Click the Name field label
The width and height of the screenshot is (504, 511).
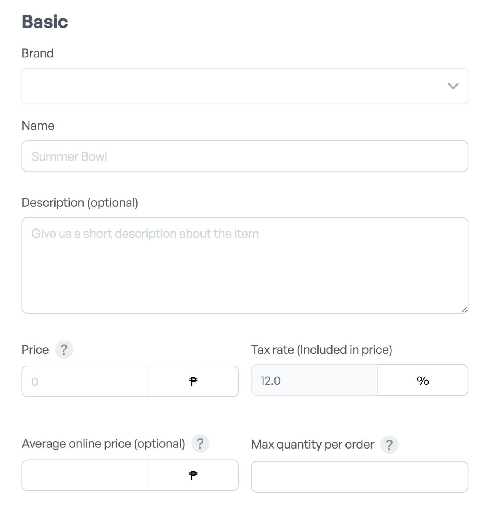(x=38, y=126)
